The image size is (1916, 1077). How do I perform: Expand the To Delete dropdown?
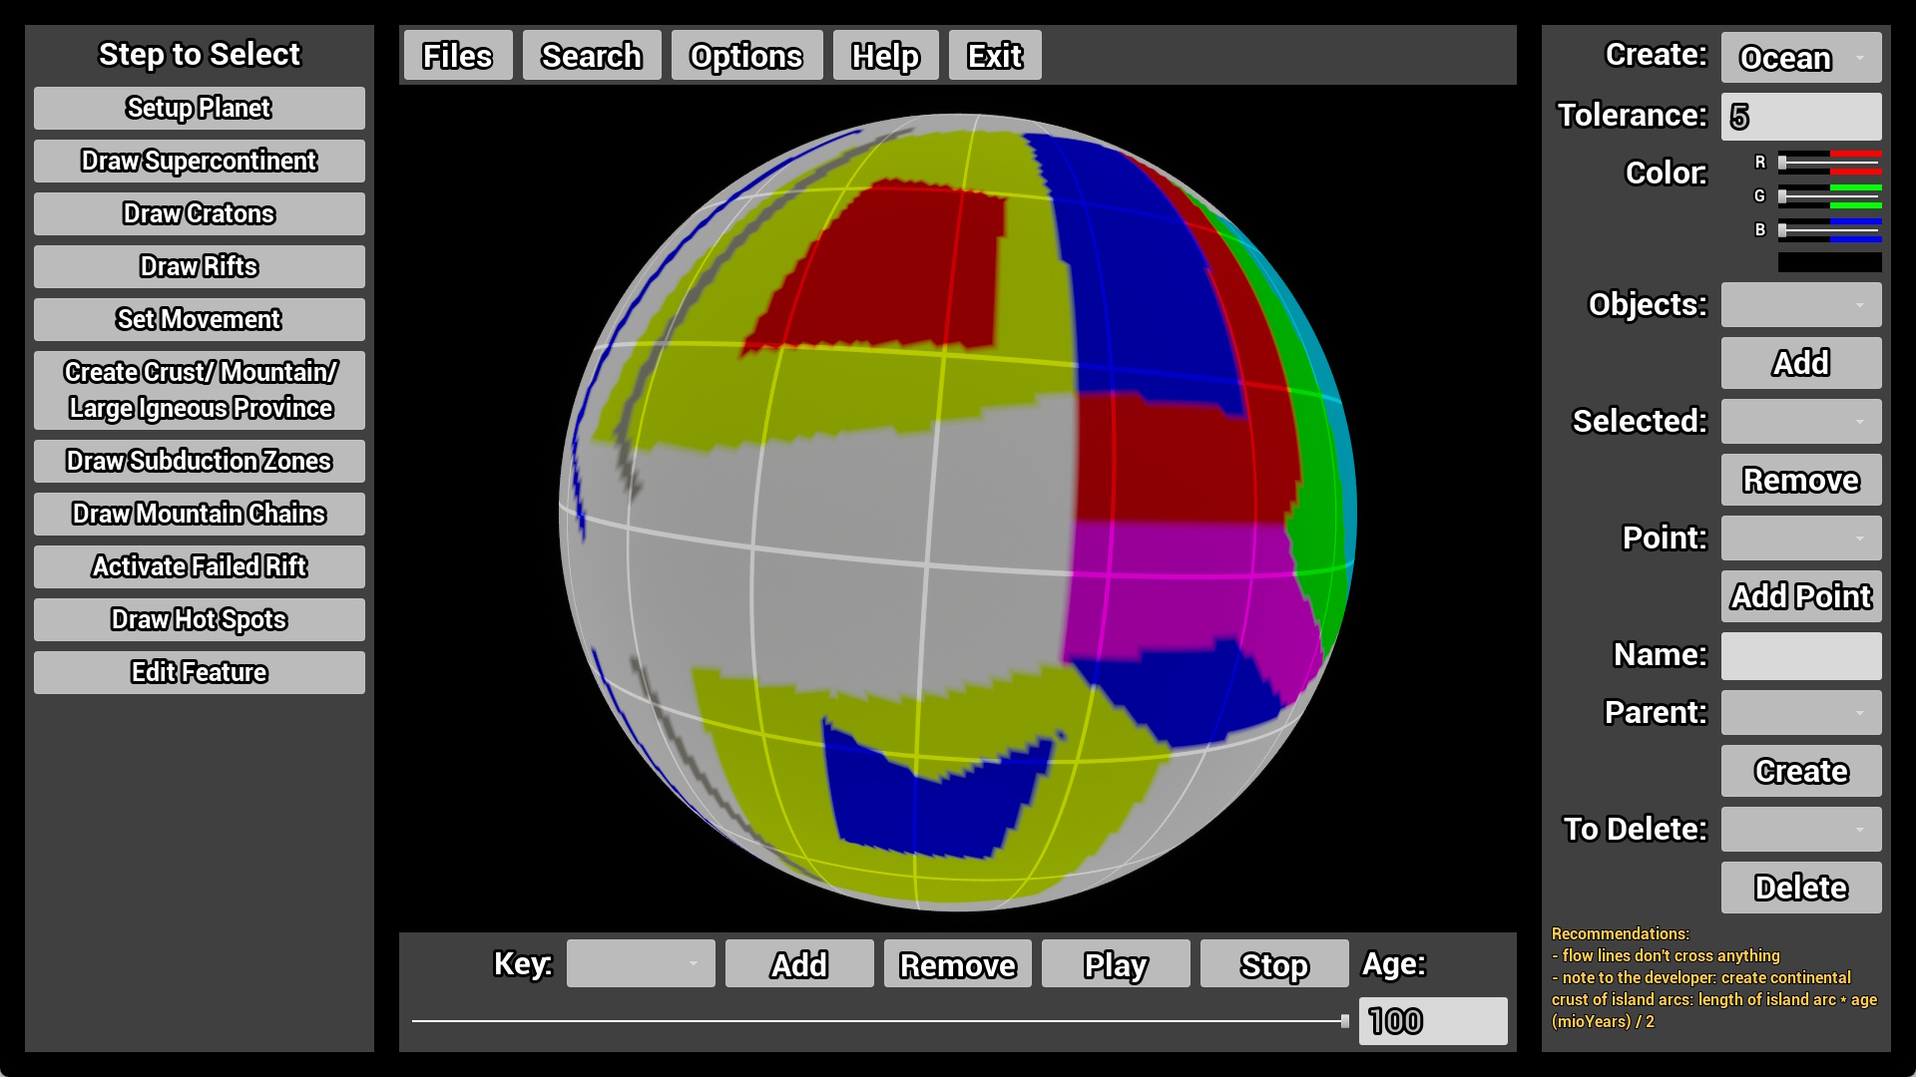1800,830
